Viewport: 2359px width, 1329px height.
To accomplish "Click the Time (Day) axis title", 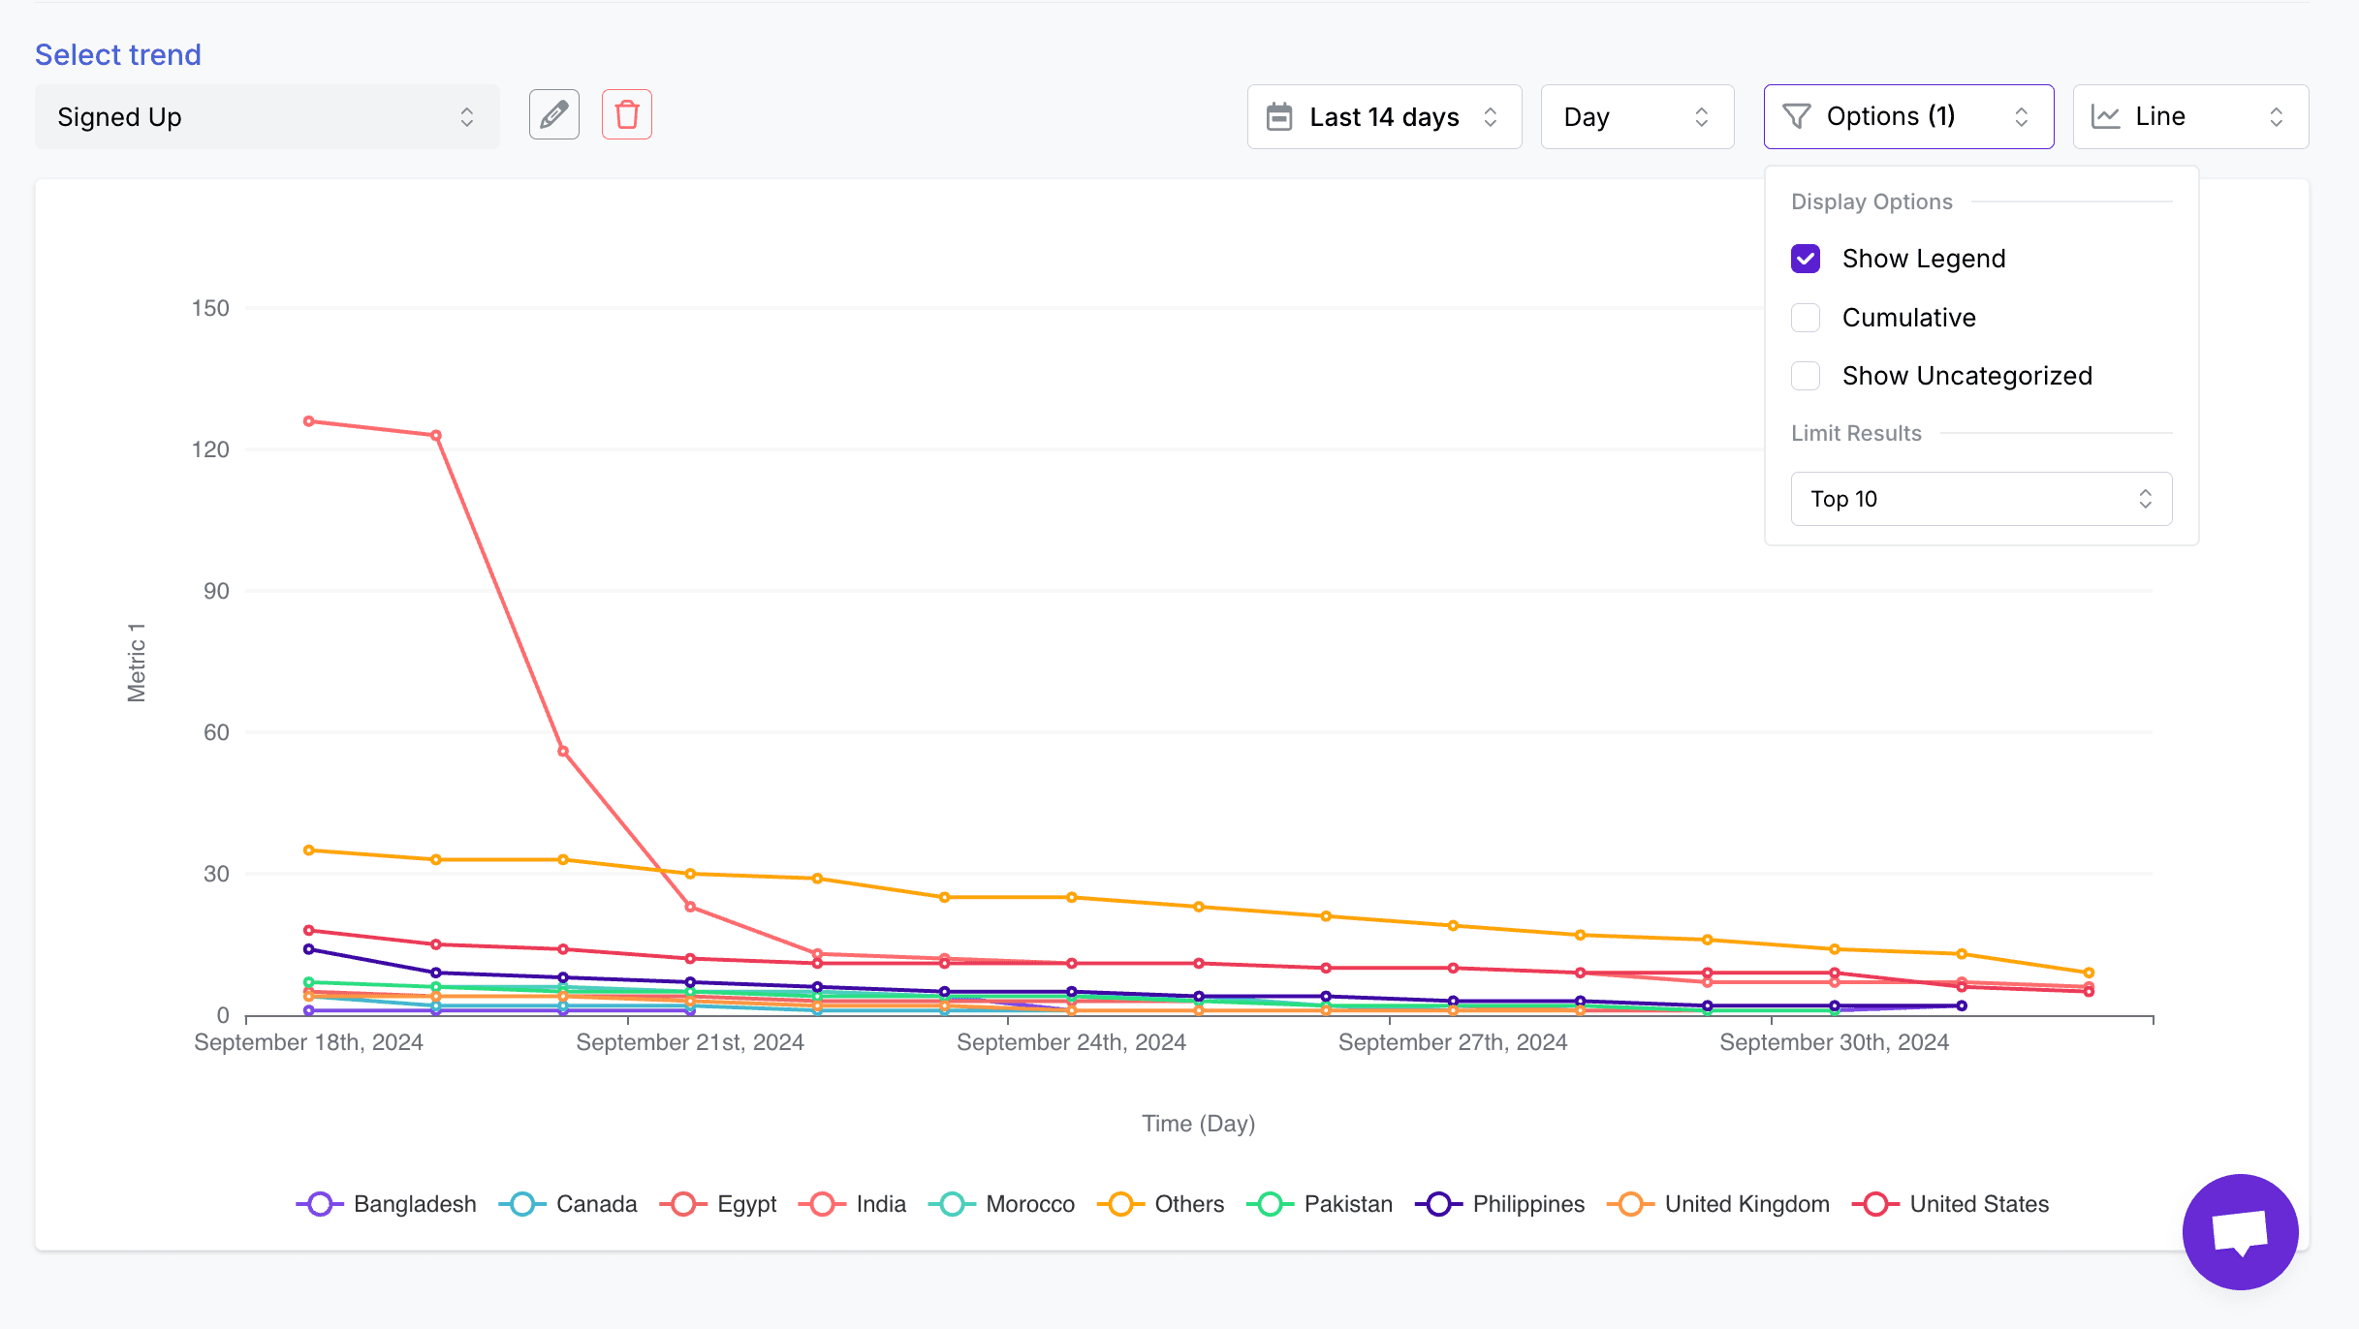I will pos(1199,1124).
